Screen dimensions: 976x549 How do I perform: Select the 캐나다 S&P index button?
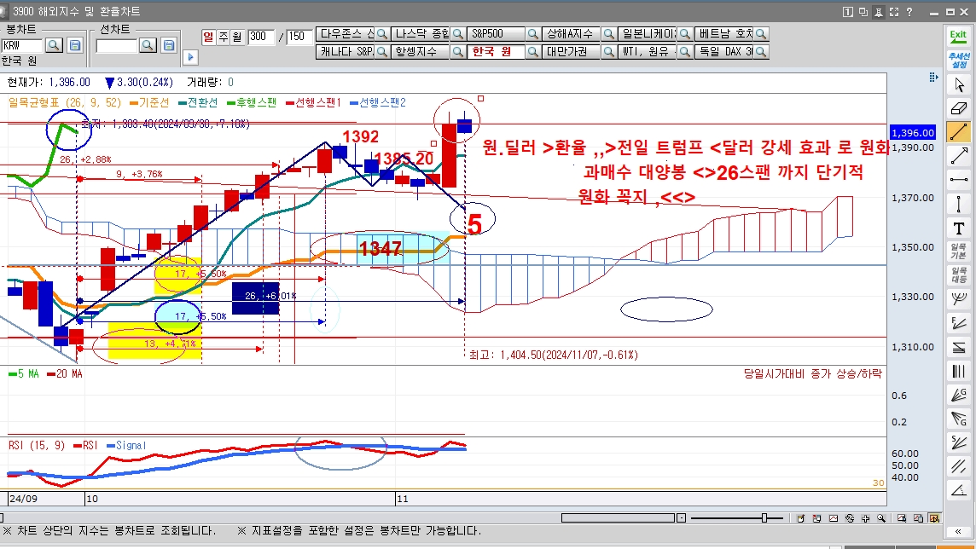click(x=346, y=52)
